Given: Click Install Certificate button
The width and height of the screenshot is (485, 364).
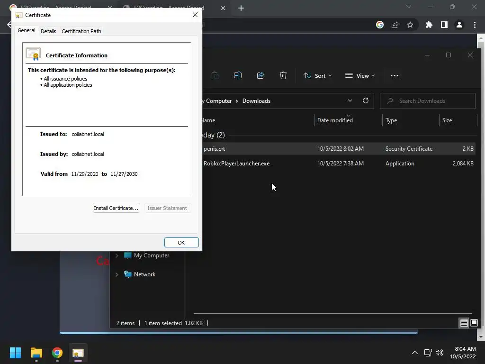Looking at the screenshot, I should pos(117,208).
